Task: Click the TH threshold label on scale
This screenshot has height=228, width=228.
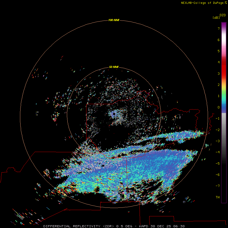Action: click(x=218, y=197)
